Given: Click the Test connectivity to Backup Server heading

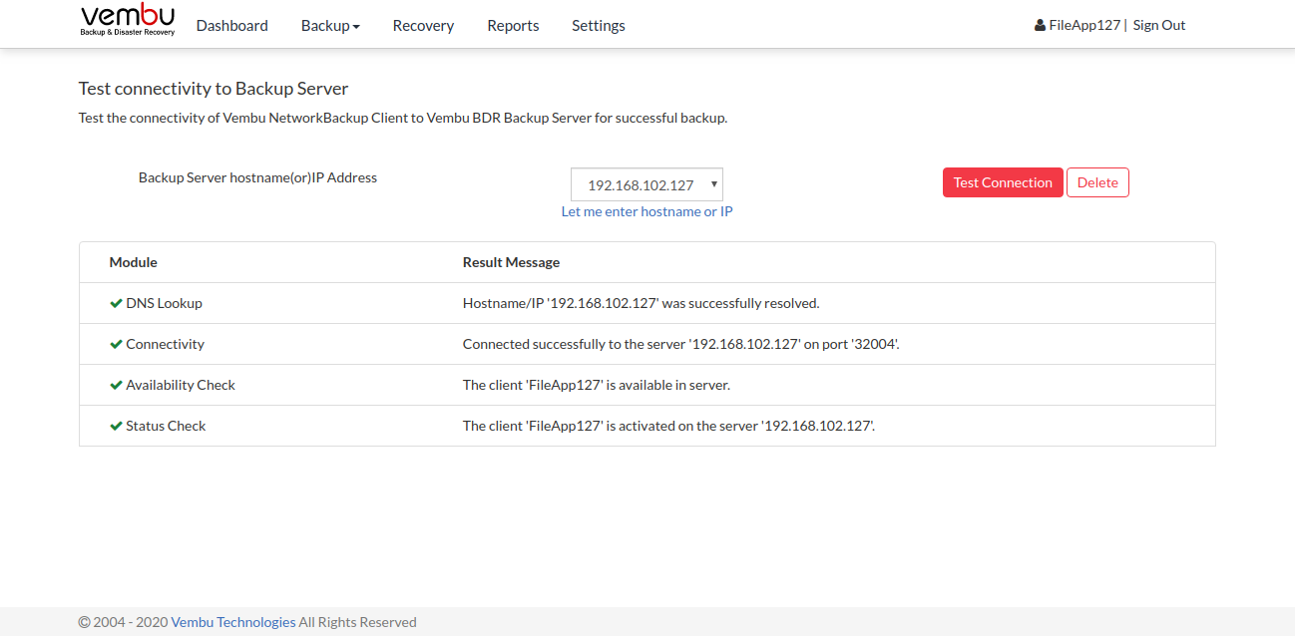Looking at the screenshot, I should [x=214, y=89].
